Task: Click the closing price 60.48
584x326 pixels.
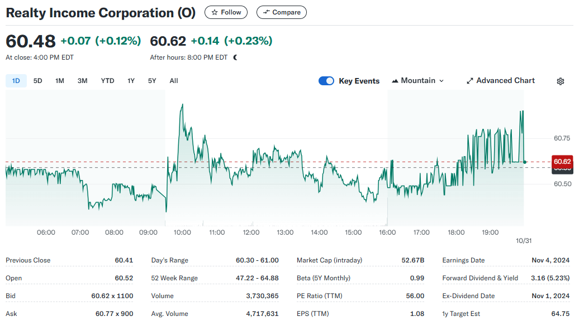Action: coord(31,41)
